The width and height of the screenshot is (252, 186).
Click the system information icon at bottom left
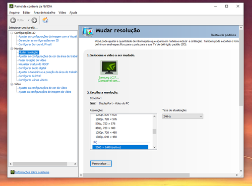13,172
